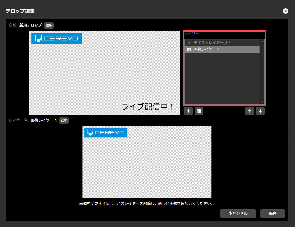
Task: Close the テロップ編集 dialog
Action: (x=285, y=11)
